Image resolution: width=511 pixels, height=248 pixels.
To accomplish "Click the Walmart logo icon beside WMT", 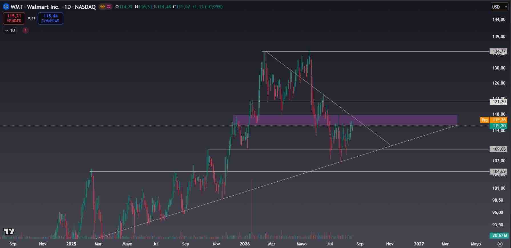I will pyautogui.click(x=6, y=7).
